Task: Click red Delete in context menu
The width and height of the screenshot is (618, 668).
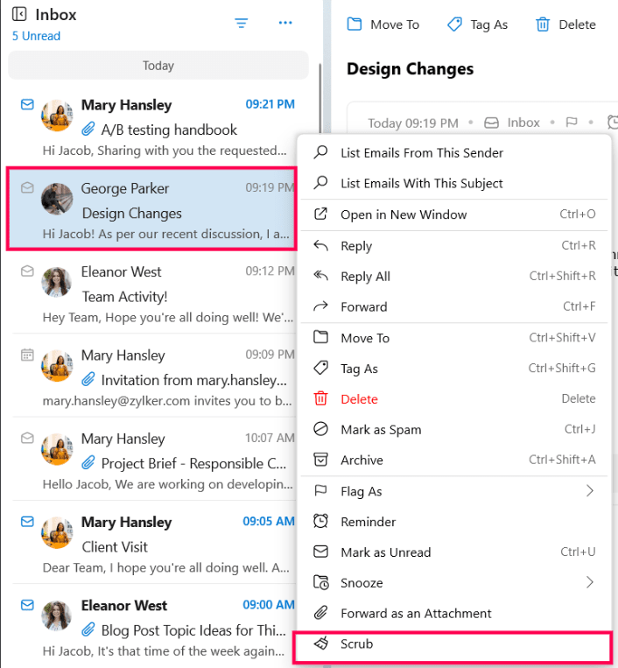Action: pos(454,399)
